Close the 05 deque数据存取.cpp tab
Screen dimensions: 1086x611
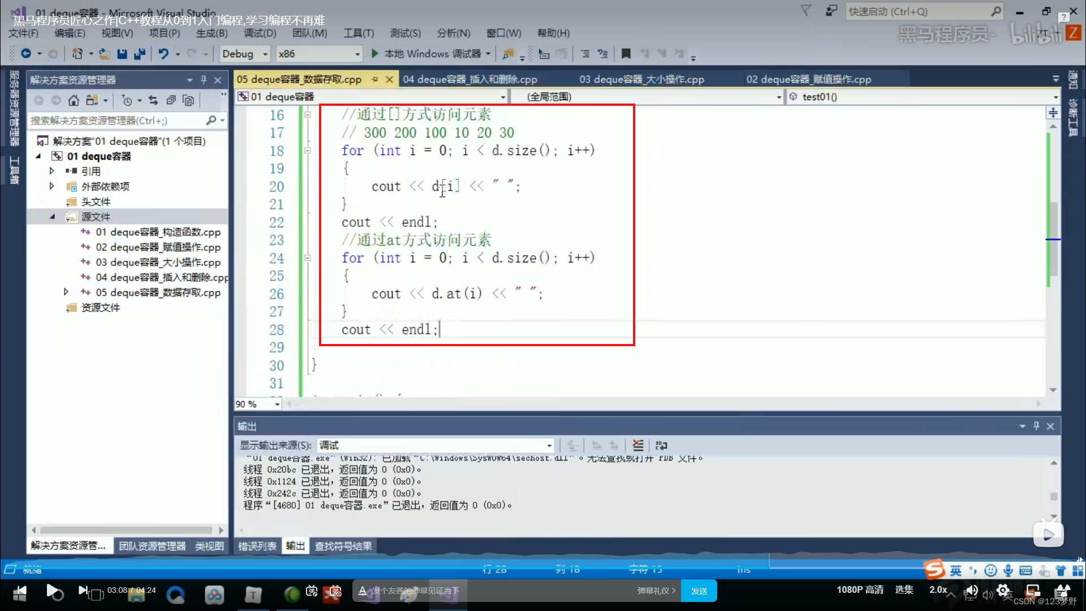[389, 80]
